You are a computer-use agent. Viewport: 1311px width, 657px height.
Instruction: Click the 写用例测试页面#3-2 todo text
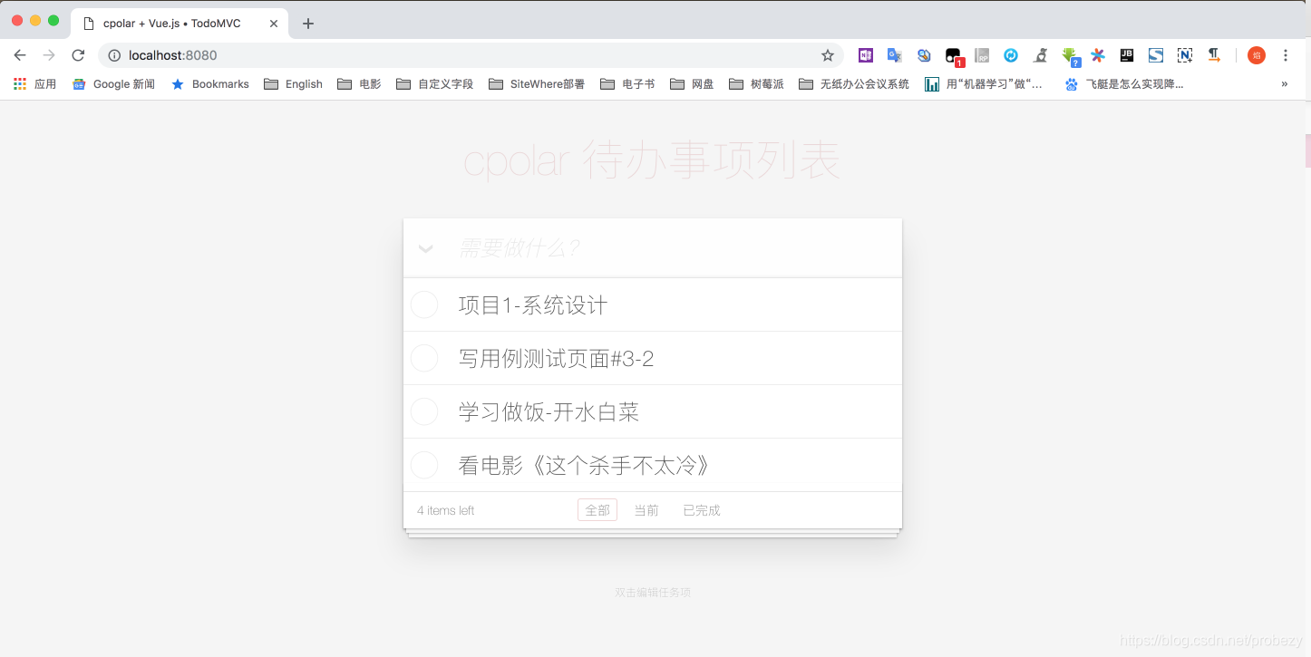[x=557, y=359]
